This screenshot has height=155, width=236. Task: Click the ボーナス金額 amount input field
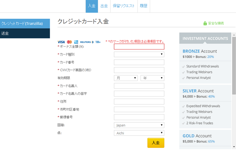(139, 47)
